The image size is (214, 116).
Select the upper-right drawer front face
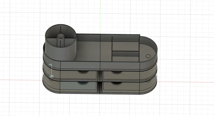click(x=121, y=75)
